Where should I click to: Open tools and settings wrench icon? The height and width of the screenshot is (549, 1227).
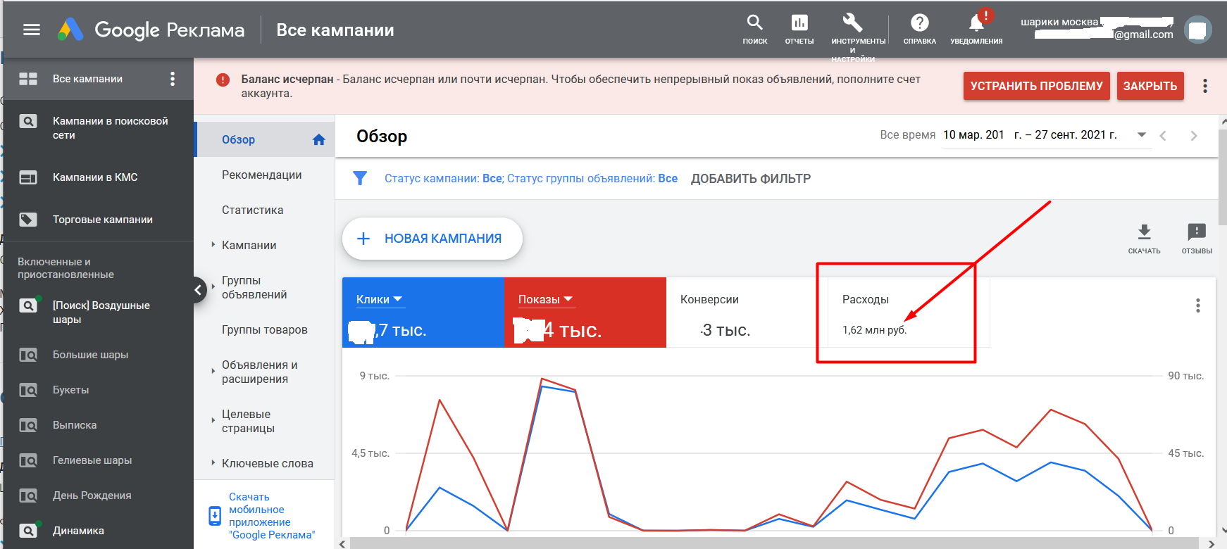coord(852,23)
